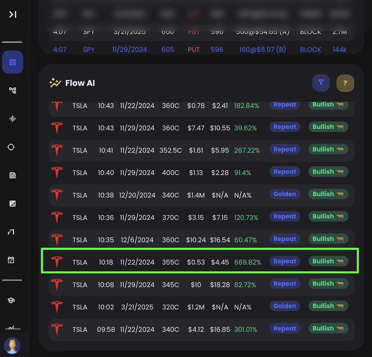Image resolution: width=372 pixels, height=357 pixels.
Task: Open the calendar check sidebar icon
Action: (11, 260)
